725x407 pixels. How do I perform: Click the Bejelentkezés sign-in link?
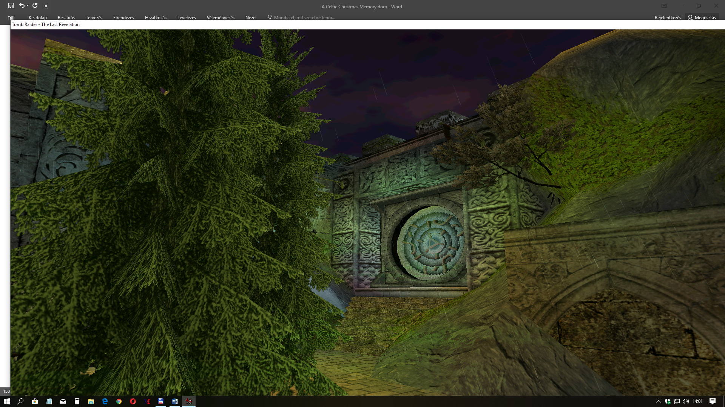pos(668,17)
